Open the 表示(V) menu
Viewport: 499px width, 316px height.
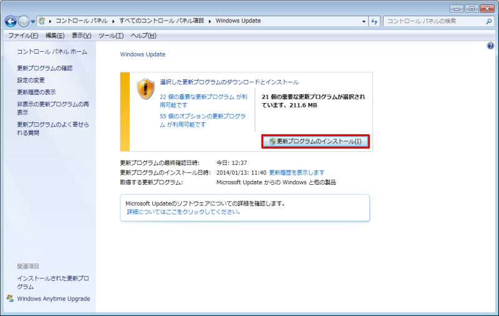coord(82,36)
